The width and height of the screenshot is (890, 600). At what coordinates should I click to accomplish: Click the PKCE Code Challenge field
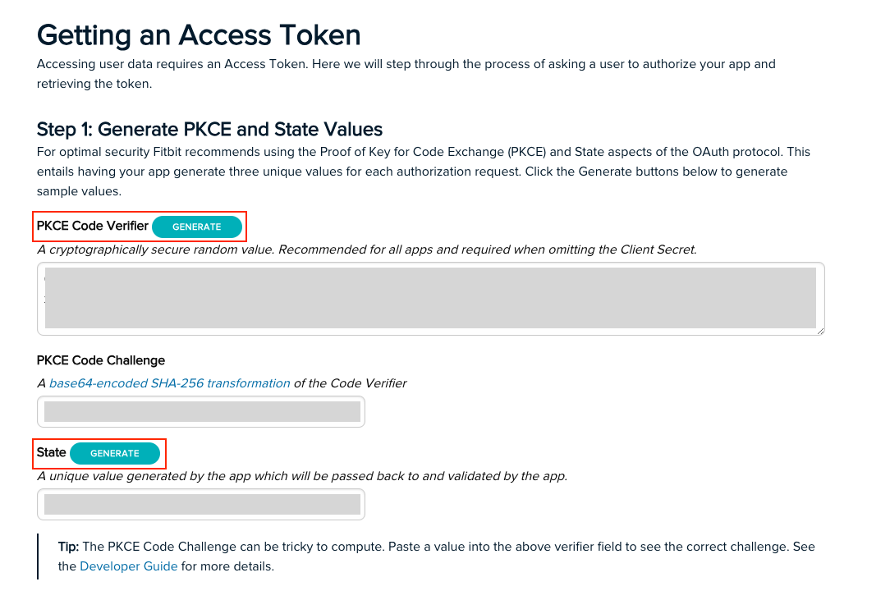200,411
